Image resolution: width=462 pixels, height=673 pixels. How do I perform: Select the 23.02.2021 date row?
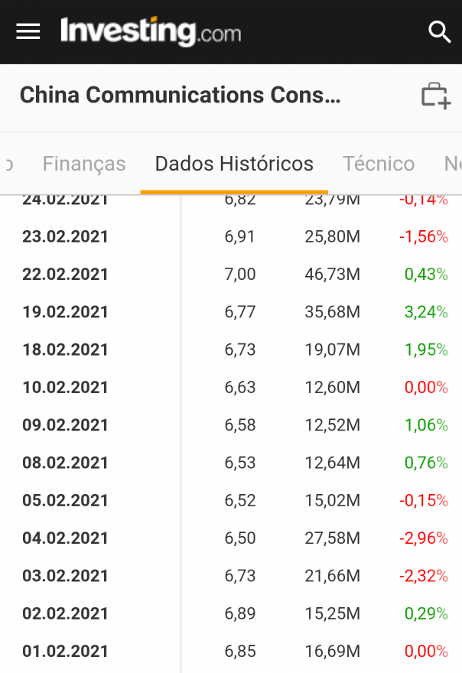(x=66, y=237)
